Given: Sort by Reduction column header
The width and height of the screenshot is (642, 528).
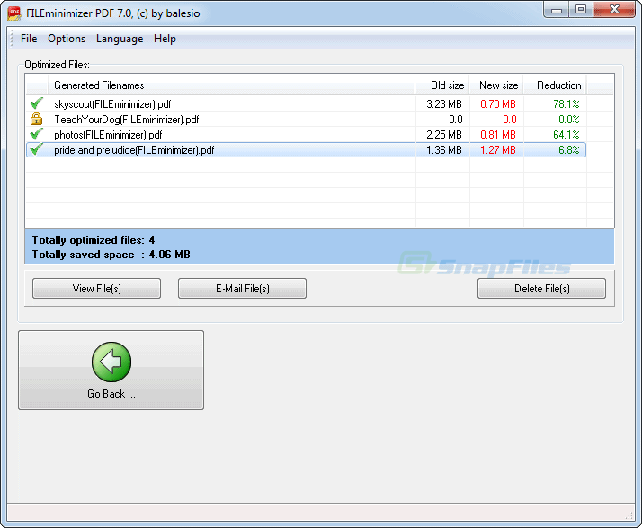Looking at the screenshot, I should pyautogui.click(x=555, y=85).
